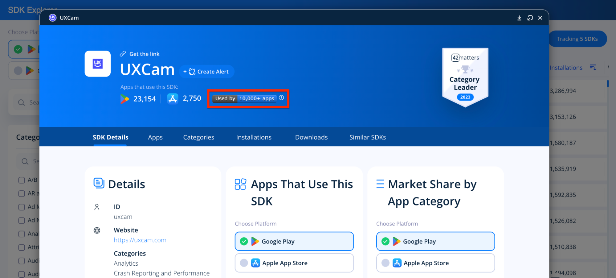The image size is (616, 278).
Task: Click the small UXCam logo in the title bar
Action: pos(53,18)
